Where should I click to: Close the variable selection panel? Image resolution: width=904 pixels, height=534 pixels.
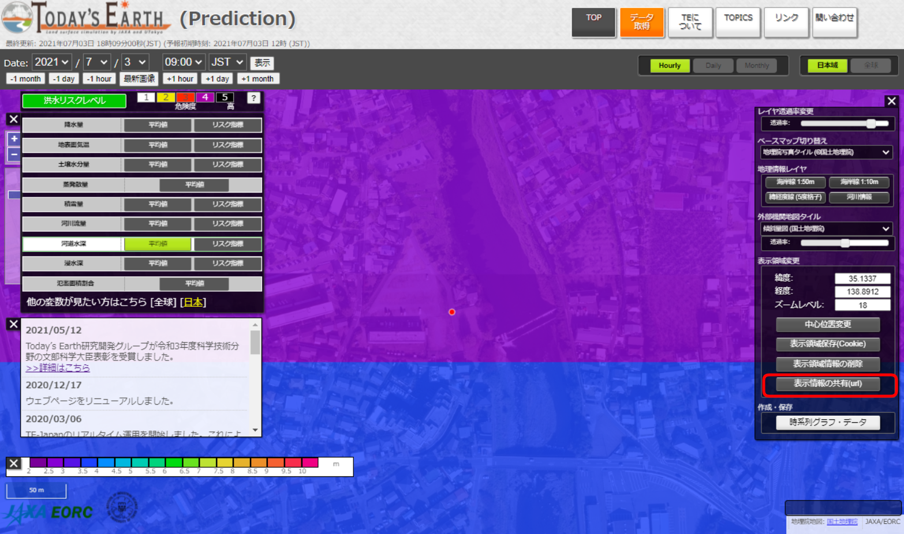point(13,119)
